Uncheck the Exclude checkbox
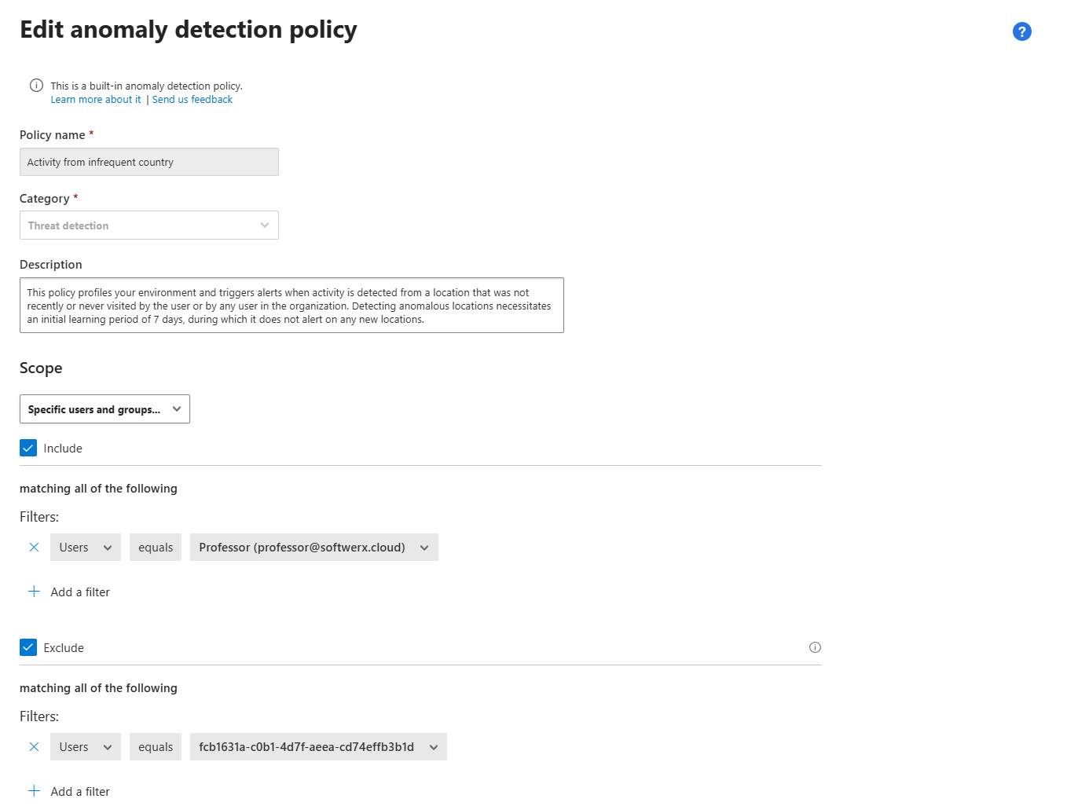The height and width of the screenshot is (806, 1067). pyautogui.click(x=28, y=647)
